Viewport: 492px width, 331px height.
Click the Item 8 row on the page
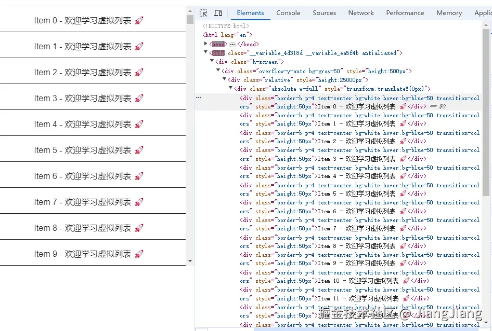[83, 227]
